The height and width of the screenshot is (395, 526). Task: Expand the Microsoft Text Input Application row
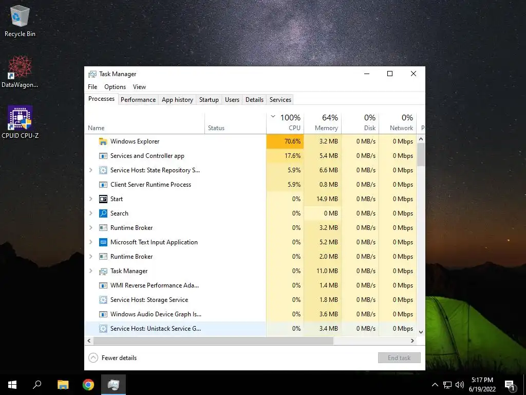coord(90,242)
